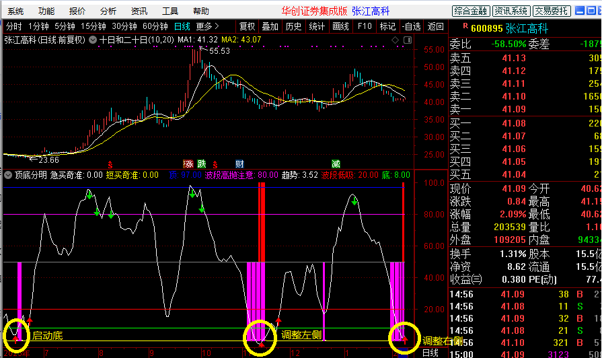Image resolution: width=602 pixels, height=358 pixels.
Task: Click the first blue window icon at top right
Action: tap(580, 11)
